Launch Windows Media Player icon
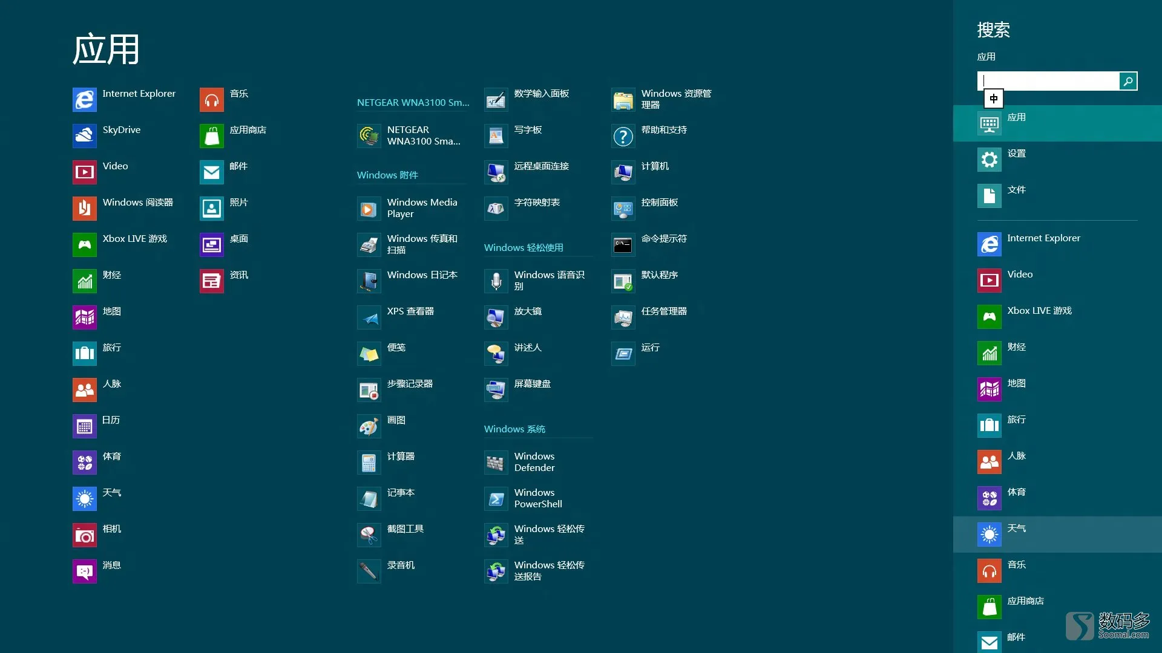 tap(369, 209)
